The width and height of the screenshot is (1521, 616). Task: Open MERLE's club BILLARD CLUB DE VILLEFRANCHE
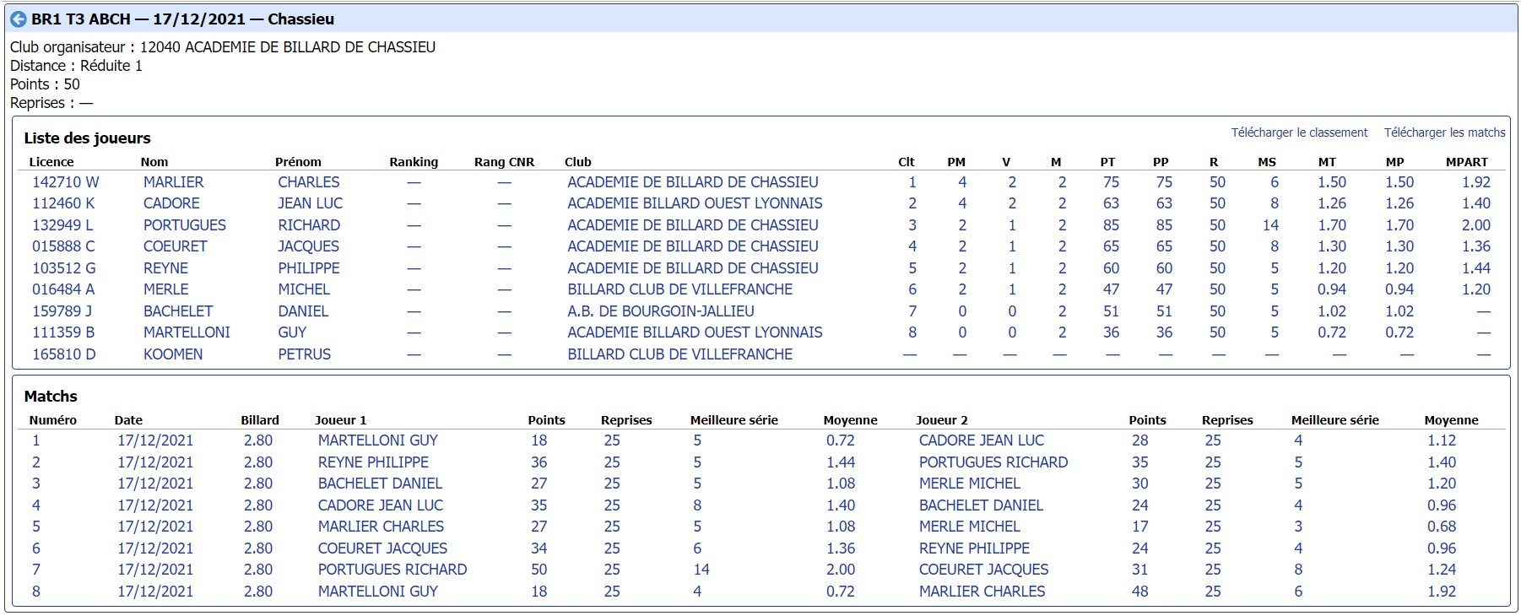click(680, 289)
